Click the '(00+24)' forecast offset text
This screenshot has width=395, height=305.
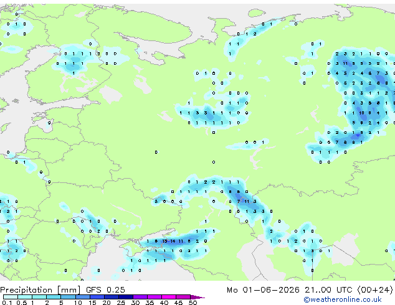[x=375, y=290]
